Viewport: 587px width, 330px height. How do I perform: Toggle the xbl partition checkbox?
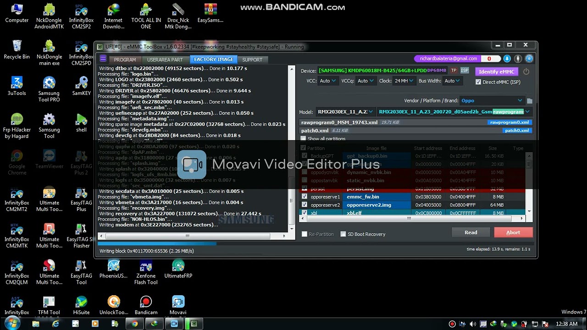(x=304, y=213)
